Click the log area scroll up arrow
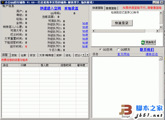Viewport: 165px width, 120px height. [161, 58]
